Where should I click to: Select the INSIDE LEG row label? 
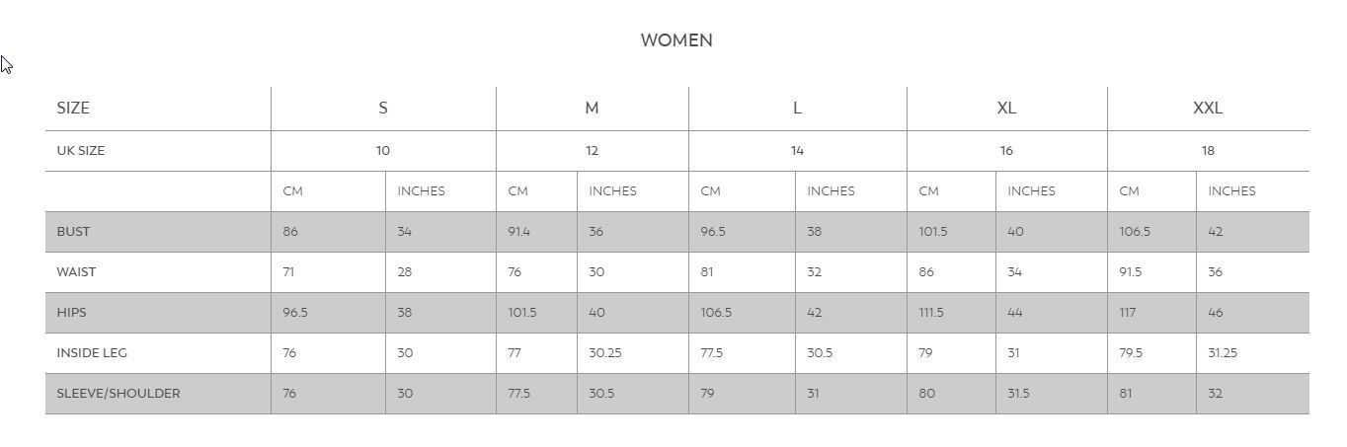click(92, 353)
